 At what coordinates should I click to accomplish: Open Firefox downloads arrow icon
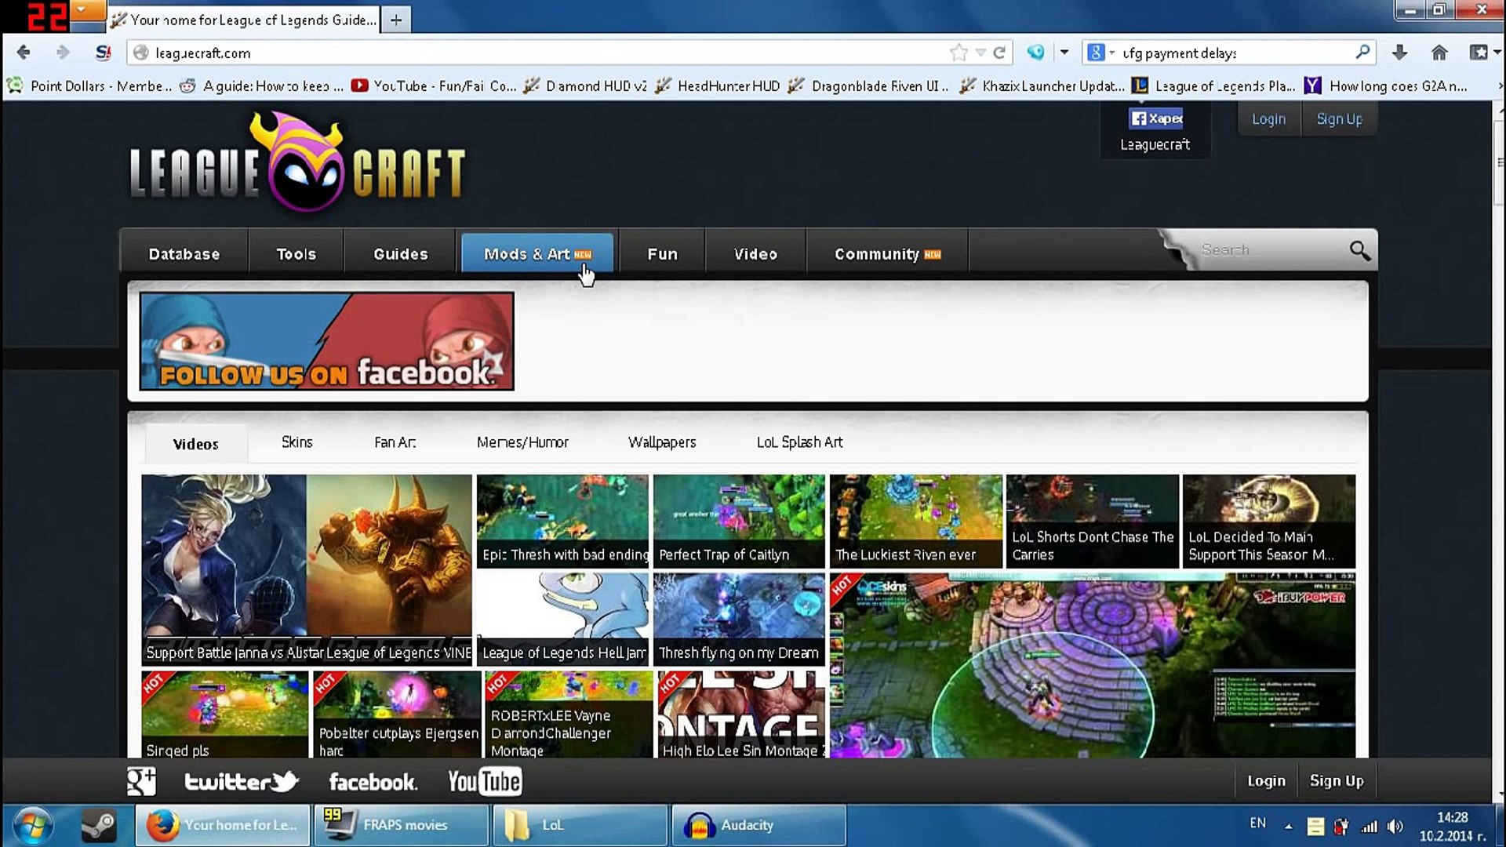point(1399,53)
